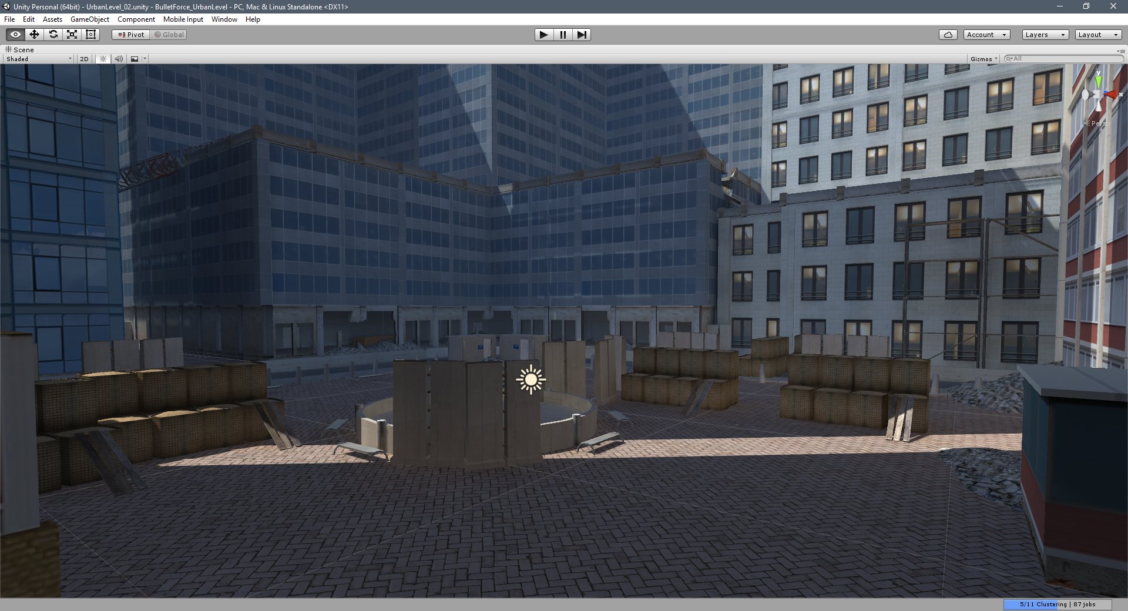
Task: Open the Component menu
Action: (136, 19)
